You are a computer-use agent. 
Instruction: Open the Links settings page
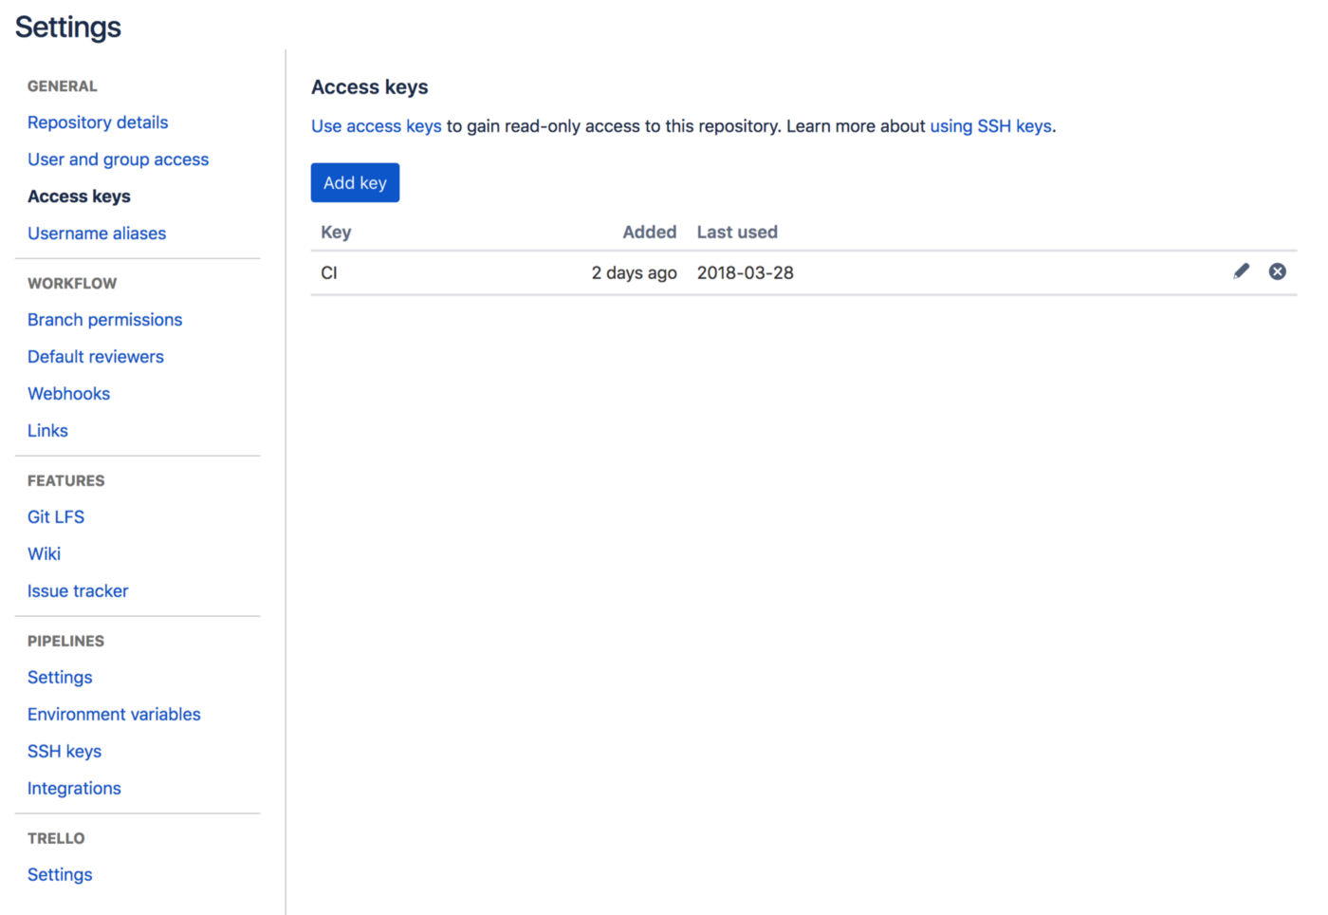[47, 431]
